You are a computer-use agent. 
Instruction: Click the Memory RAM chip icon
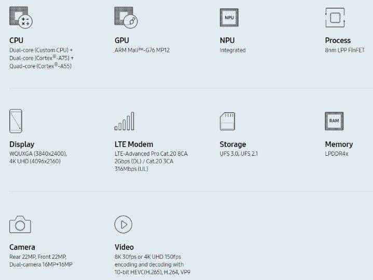[x=335, y=121]
